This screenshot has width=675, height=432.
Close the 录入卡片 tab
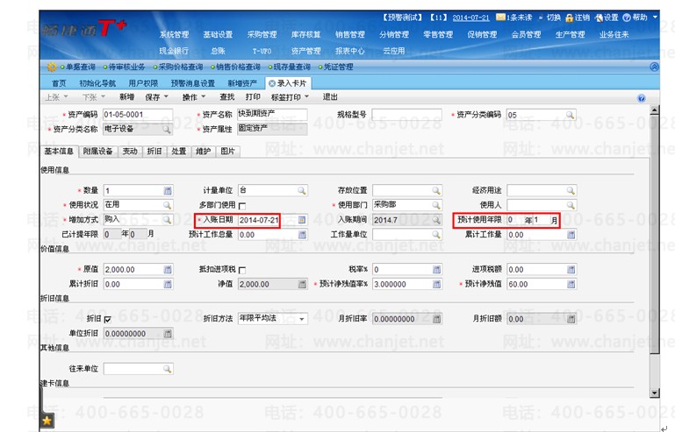[x=271, y=83]
